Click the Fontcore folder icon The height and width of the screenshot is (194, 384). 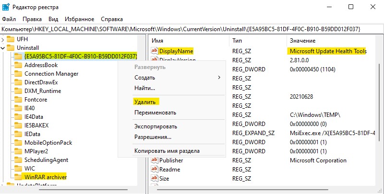(x=18, y=100)
